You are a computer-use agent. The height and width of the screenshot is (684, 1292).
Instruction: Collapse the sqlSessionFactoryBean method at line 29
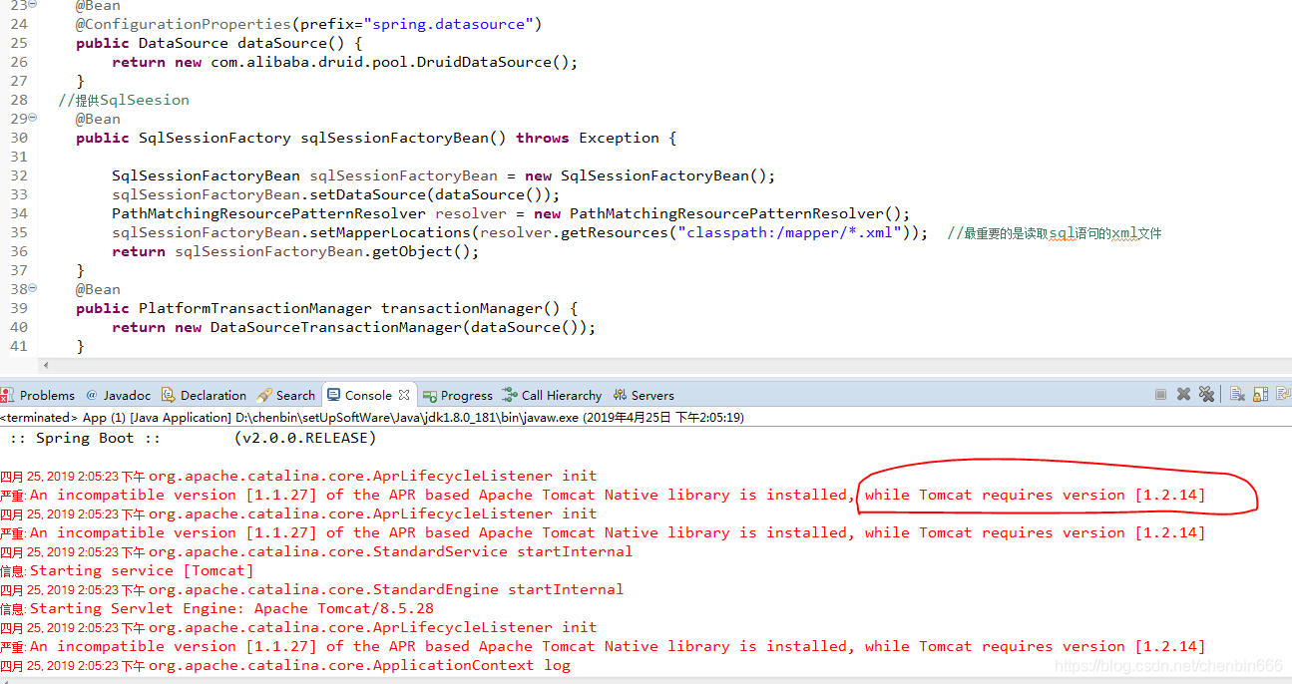tap(33, 119)
